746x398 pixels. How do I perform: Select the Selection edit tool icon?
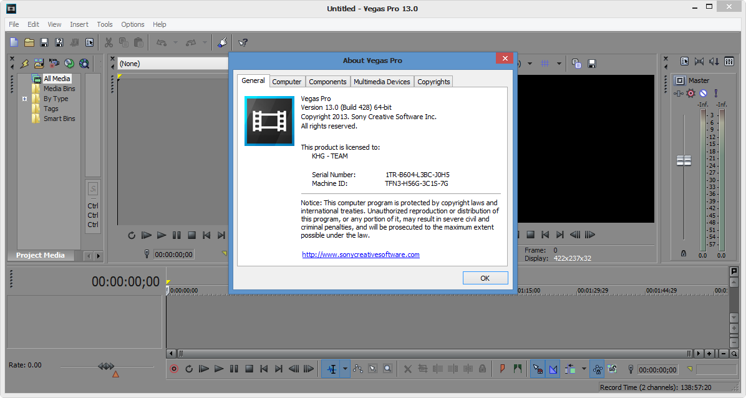[x=373, y=369]
